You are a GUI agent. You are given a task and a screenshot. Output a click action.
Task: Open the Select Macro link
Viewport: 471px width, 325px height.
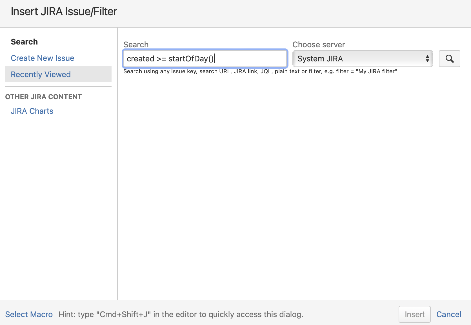click(x=29, y=314)
